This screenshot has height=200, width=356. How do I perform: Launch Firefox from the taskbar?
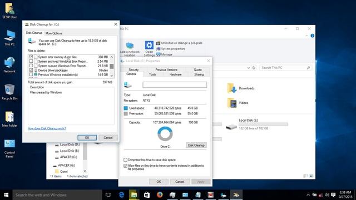[160, 195]
